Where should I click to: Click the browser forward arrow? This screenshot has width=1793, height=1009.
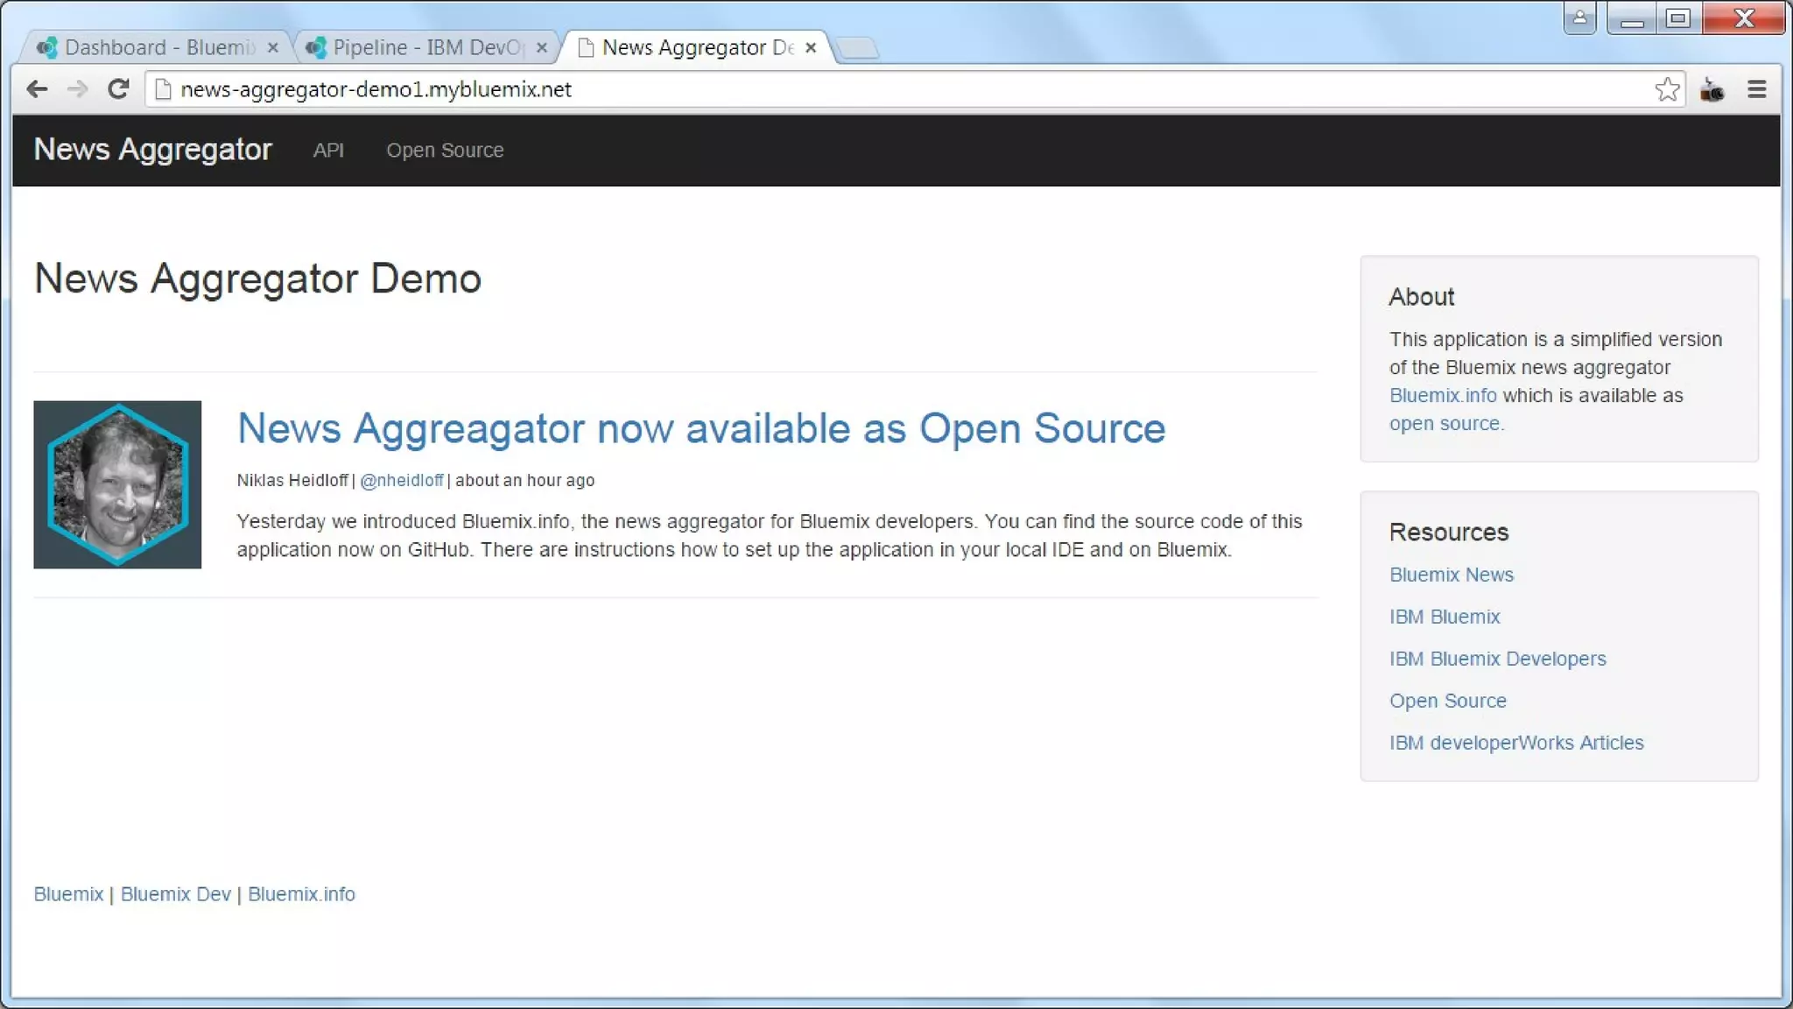[77, 89]
